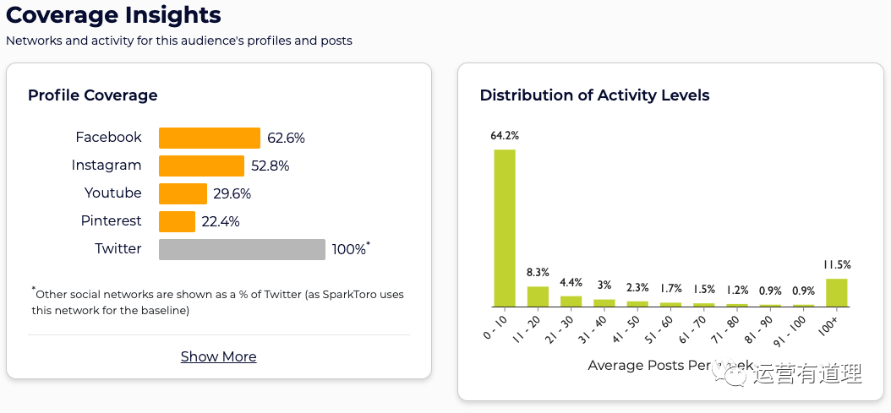This screenshot has width=891, height=413.
Task: Click the 62.6% Facebook percentage value
Action: 286,138
